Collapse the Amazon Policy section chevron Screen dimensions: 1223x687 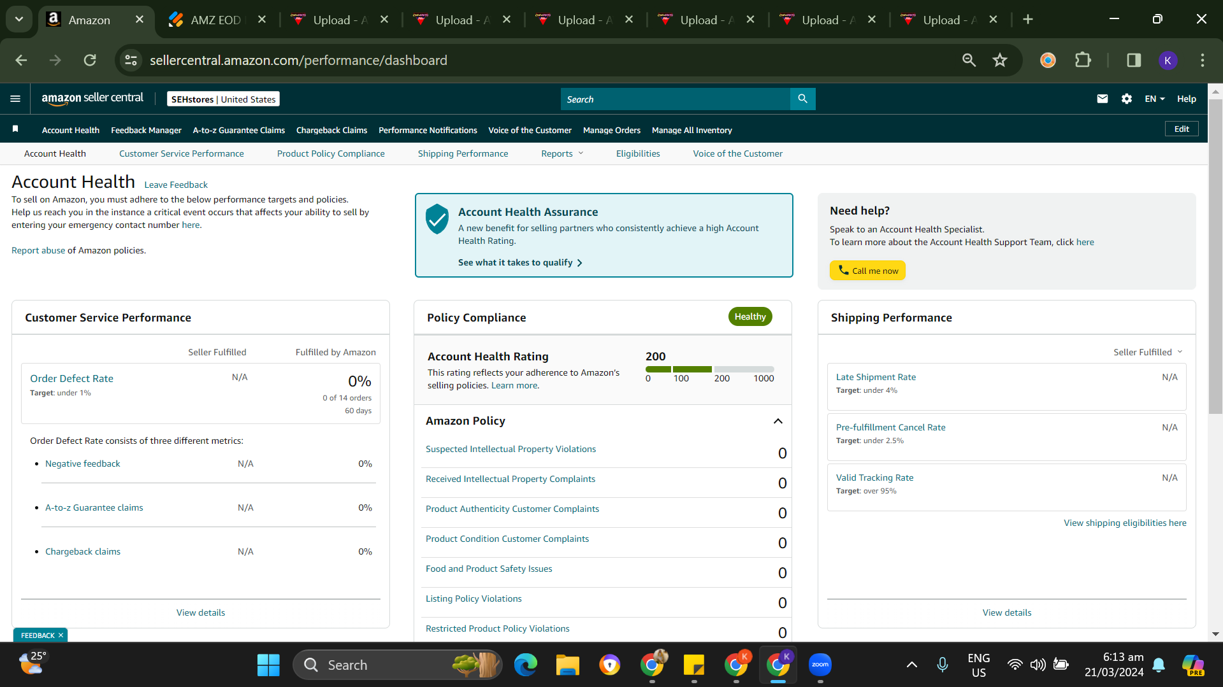click(x=778, y=421)
